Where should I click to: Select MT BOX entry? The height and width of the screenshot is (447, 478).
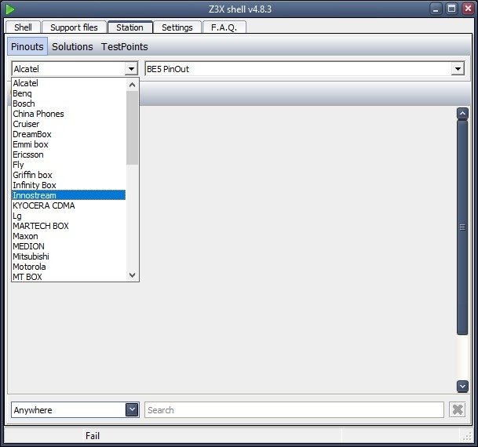coord(68,277)
